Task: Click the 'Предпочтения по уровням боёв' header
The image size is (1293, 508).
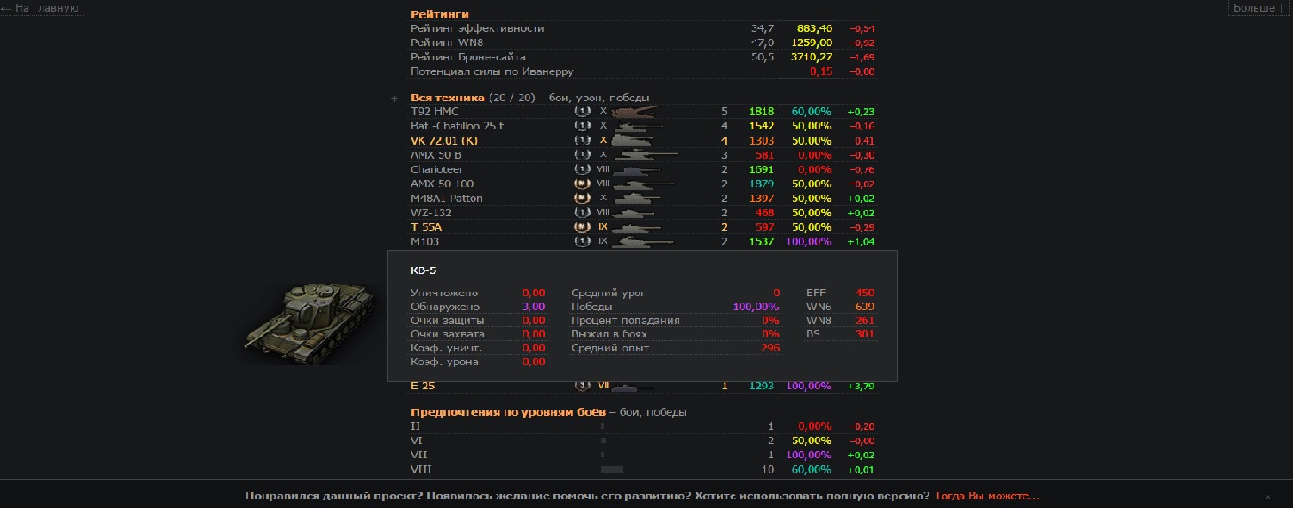Action: [x=508, y=412]
